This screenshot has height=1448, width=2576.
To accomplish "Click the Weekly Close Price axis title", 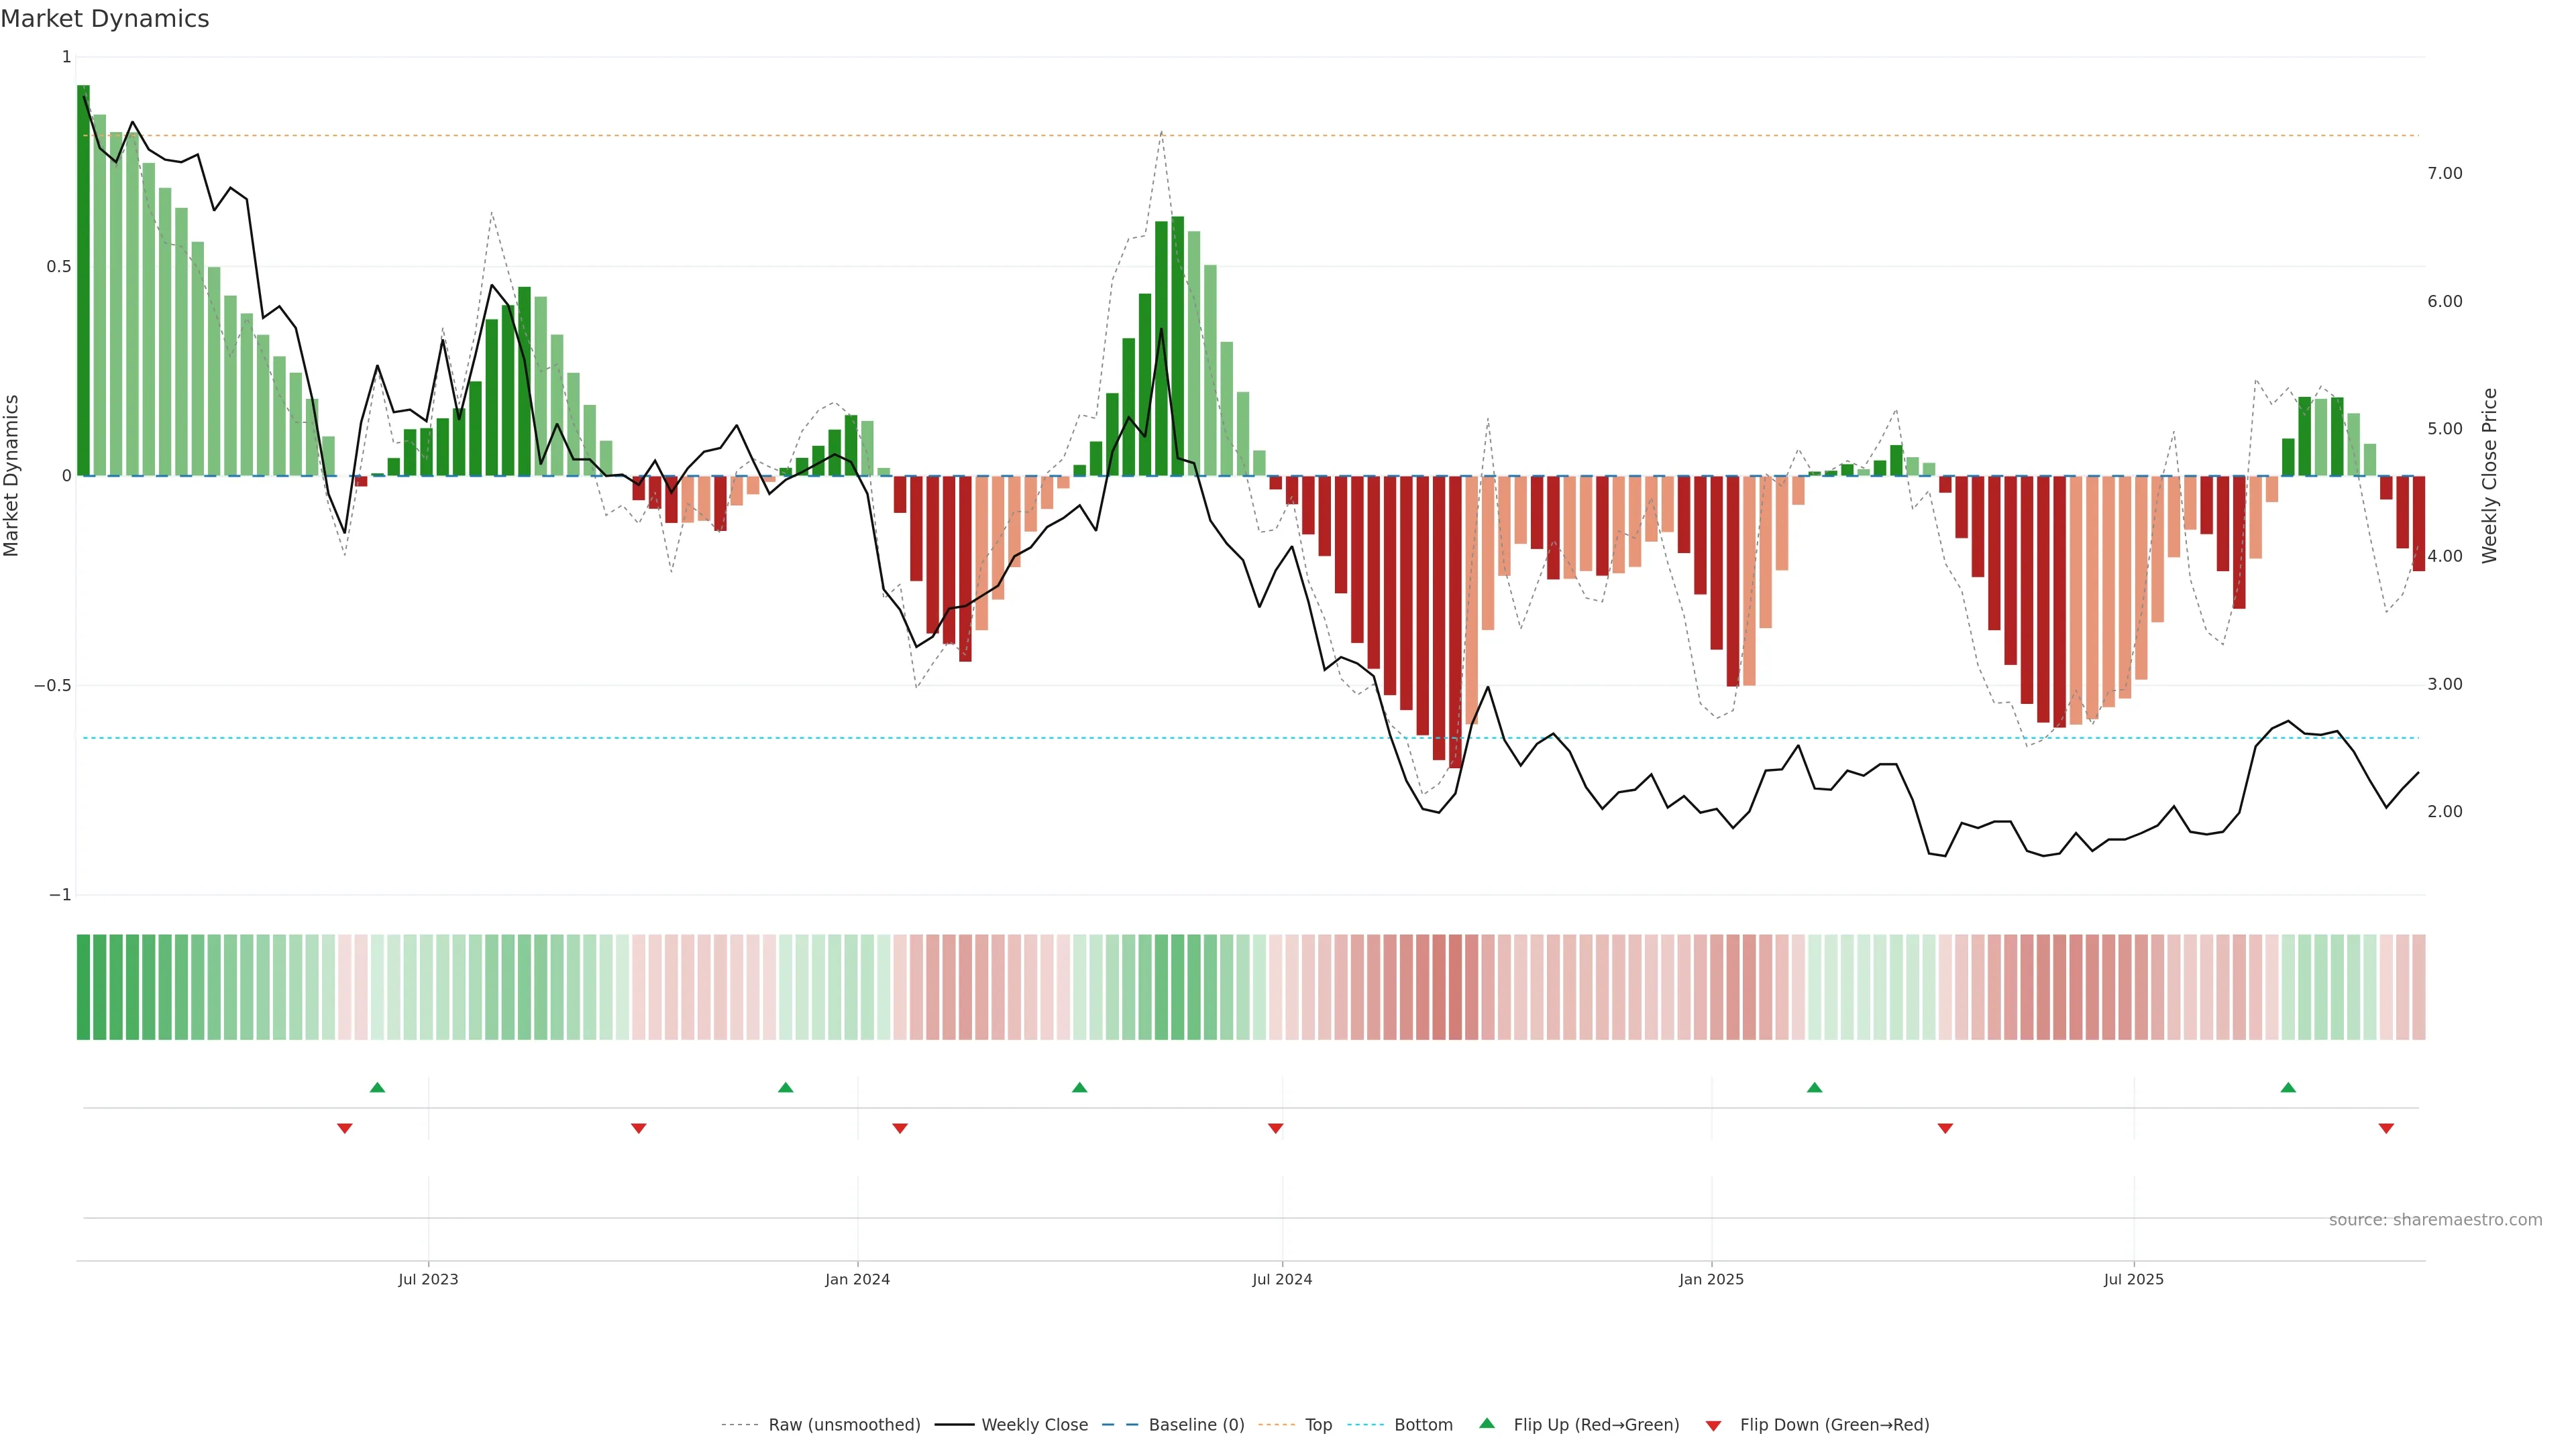I will (x=2489, y=476).
